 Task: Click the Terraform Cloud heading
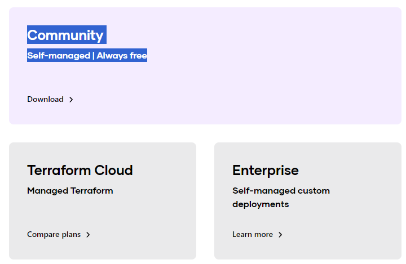(80, 170)
